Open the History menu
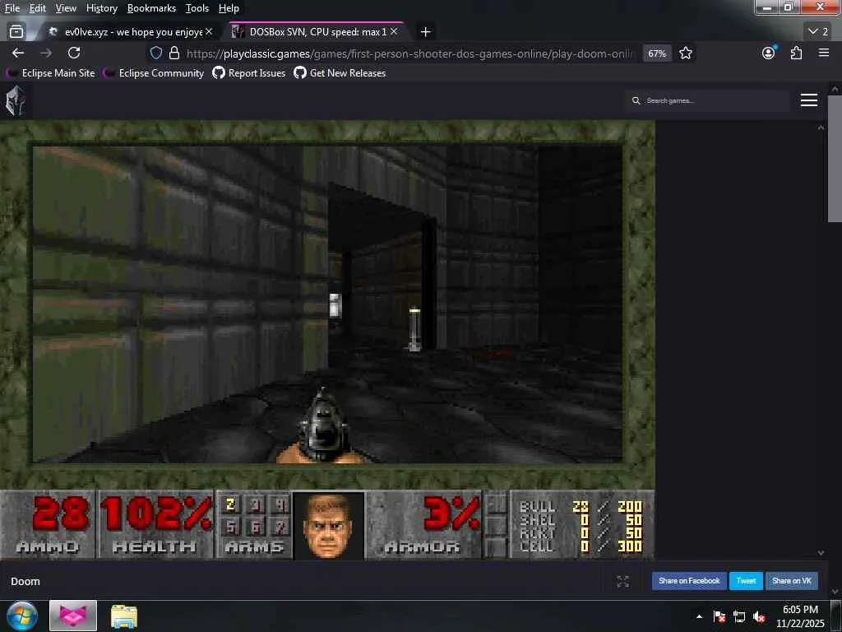This screenshot has width=842, height=632. tap(101, 8)
